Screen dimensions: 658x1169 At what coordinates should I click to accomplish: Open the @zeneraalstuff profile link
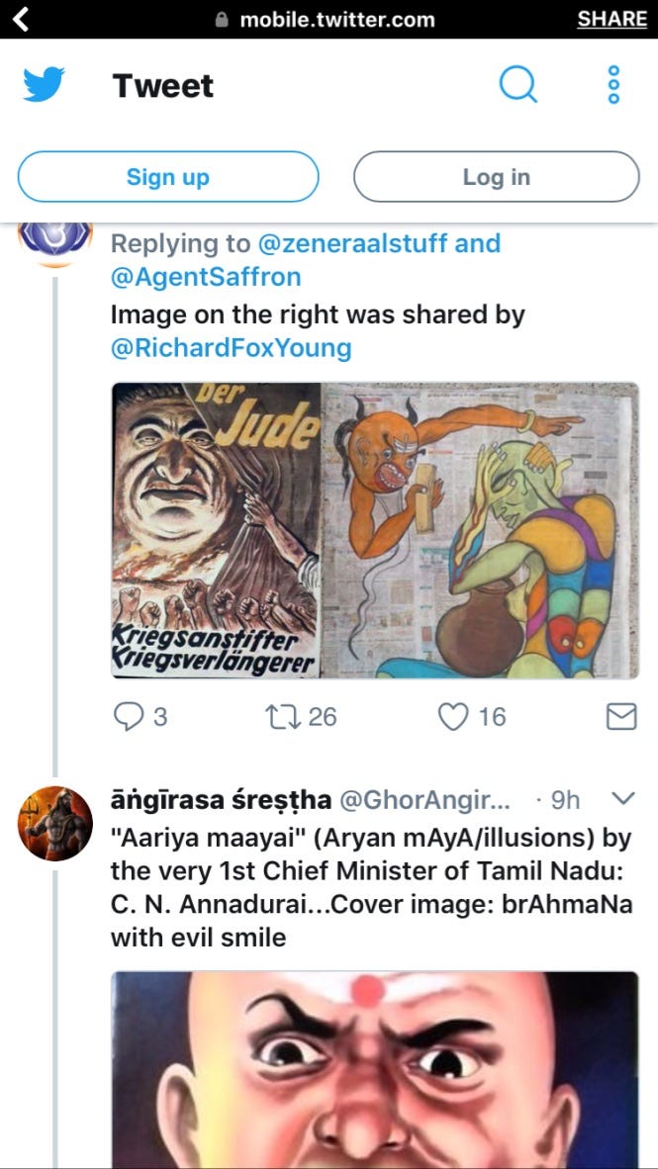[353, 243]
